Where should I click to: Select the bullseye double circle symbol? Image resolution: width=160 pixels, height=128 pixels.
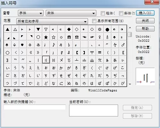(x=100, y=29)
